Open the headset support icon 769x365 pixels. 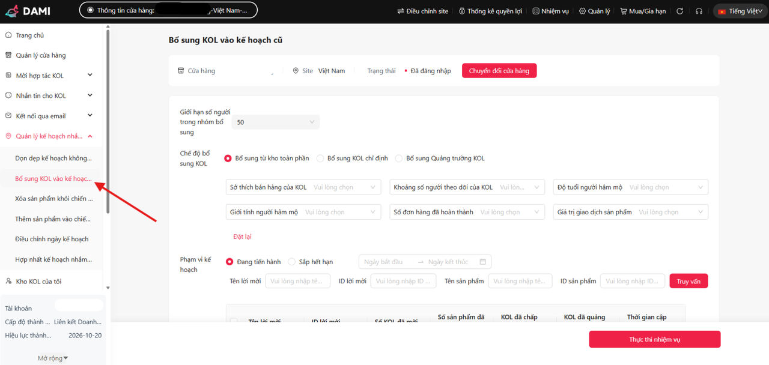[699, 11]
